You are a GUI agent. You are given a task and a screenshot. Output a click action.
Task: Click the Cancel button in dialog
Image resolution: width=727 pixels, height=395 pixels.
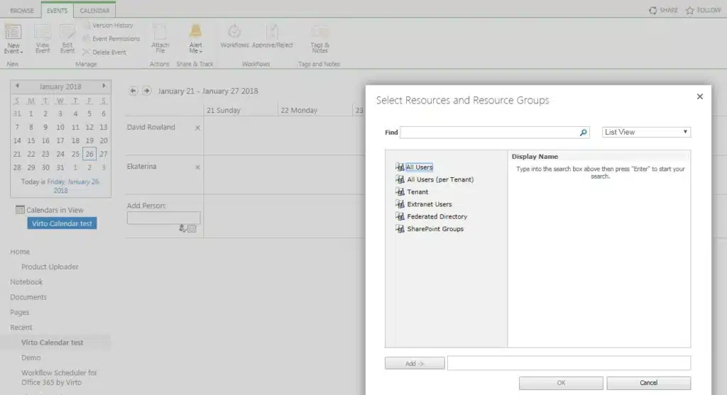pos(649,383)
